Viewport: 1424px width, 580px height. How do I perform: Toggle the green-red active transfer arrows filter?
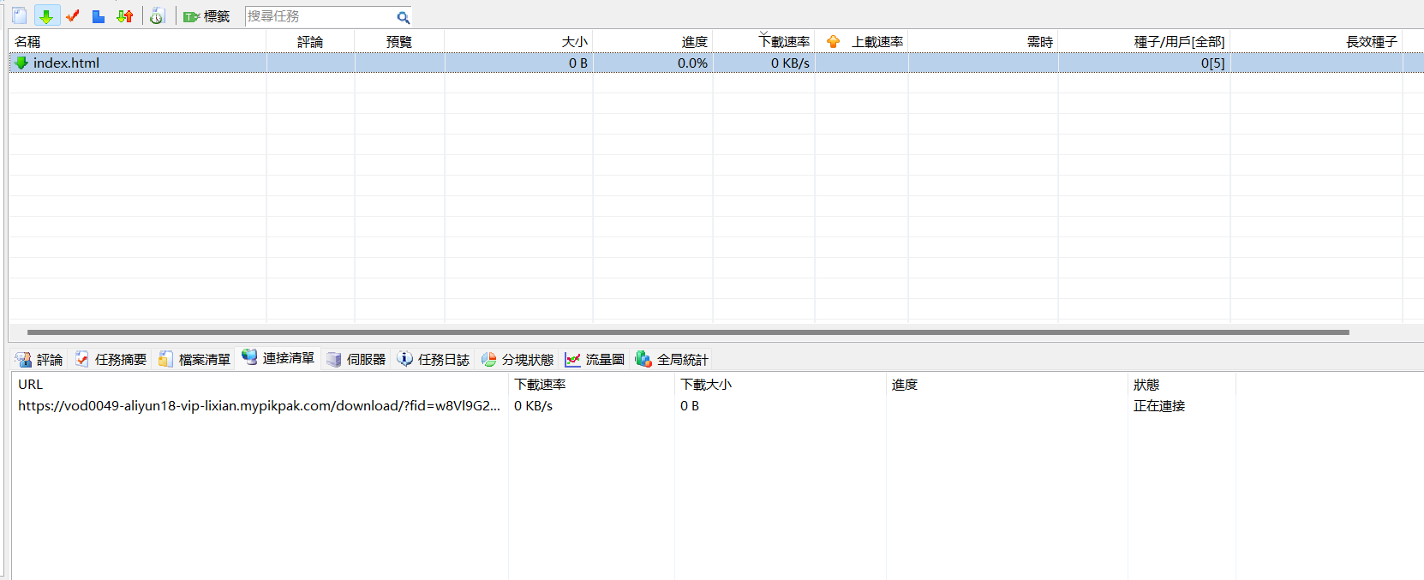tap(125, 16)
